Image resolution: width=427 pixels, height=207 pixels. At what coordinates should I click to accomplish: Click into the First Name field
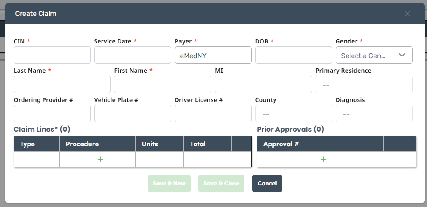pyautogui.click(x=163, y=84)
